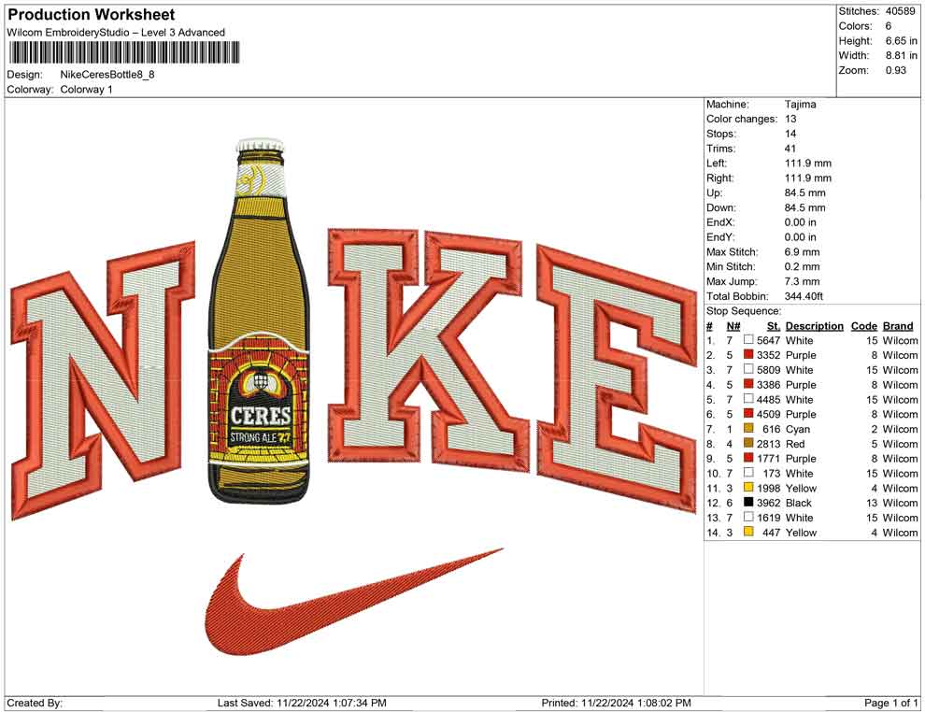The width and height of the screenshot is (925, 712).
Task: Click the Created By label
Action: click(x=35, y=704)
